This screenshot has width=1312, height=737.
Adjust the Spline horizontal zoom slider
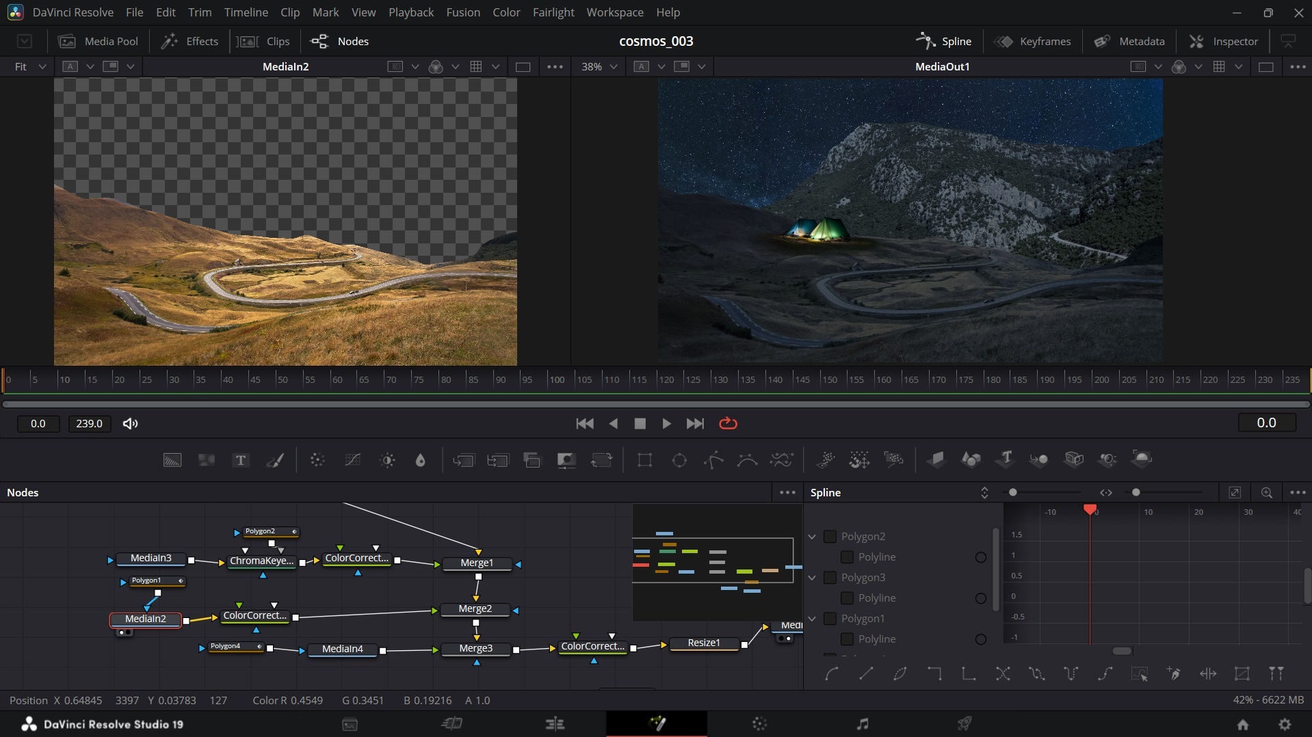coord(1136,493)
